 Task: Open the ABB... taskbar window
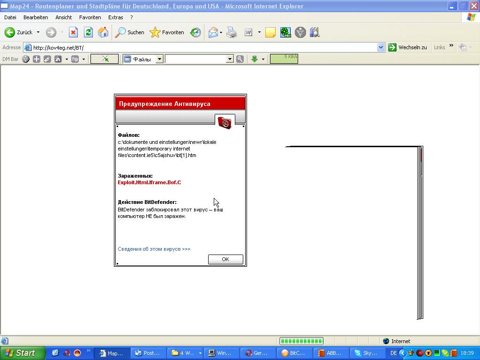tap(331, 353)
